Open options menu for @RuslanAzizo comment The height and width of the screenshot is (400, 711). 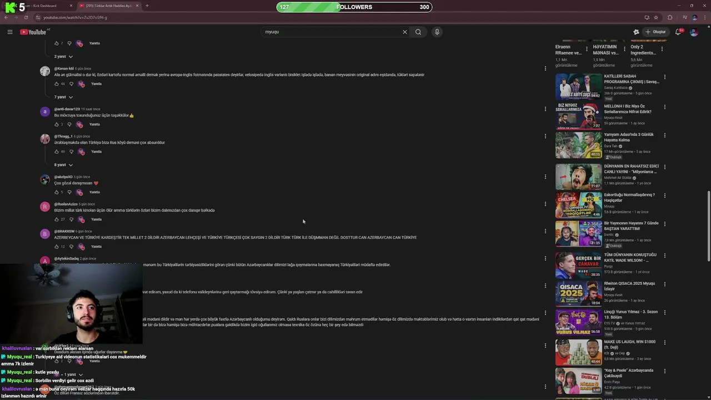pyautogui.click(x=545, y=204)
